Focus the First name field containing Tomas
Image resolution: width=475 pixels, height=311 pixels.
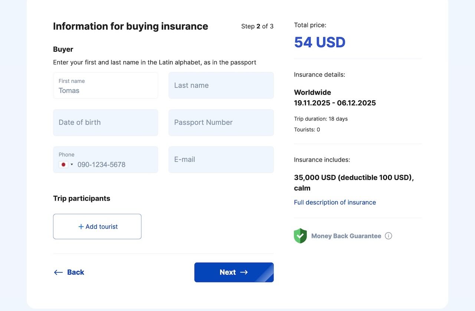tap(105, 85)
